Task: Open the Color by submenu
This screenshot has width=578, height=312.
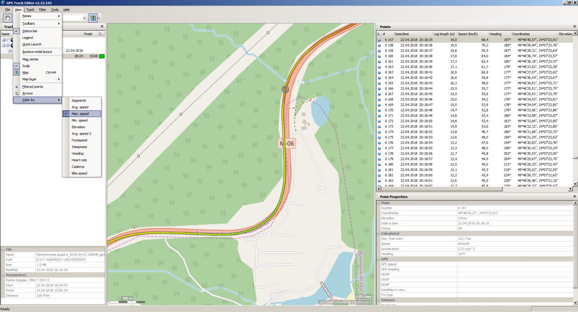Action: tap(37, 100)
